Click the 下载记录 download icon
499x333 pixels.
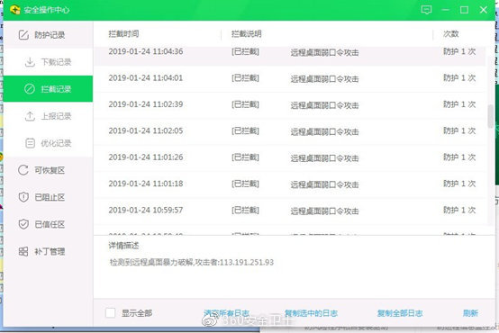tap(30, 62)
